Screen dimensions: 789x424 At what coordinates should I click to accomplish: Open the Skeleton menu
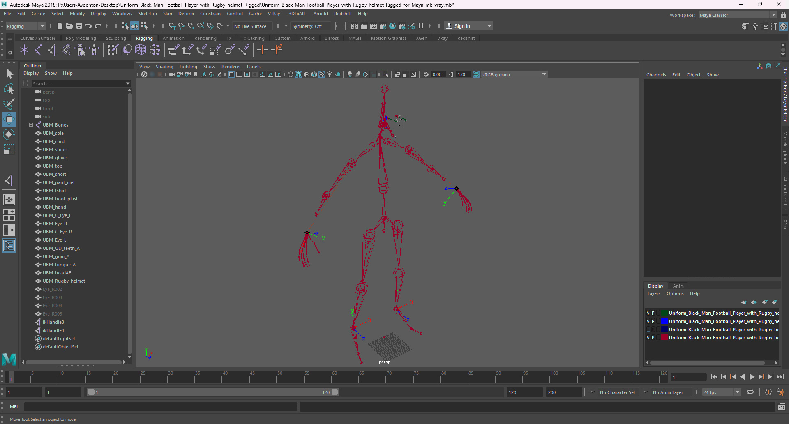[148, 14]
